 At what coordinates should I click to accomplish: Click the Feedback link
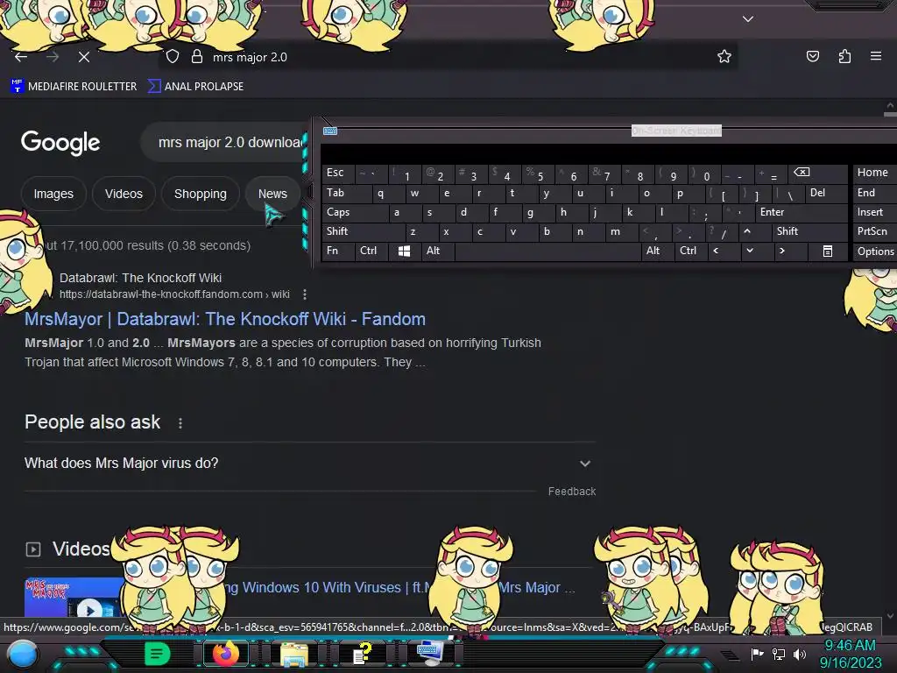(571, 491)
